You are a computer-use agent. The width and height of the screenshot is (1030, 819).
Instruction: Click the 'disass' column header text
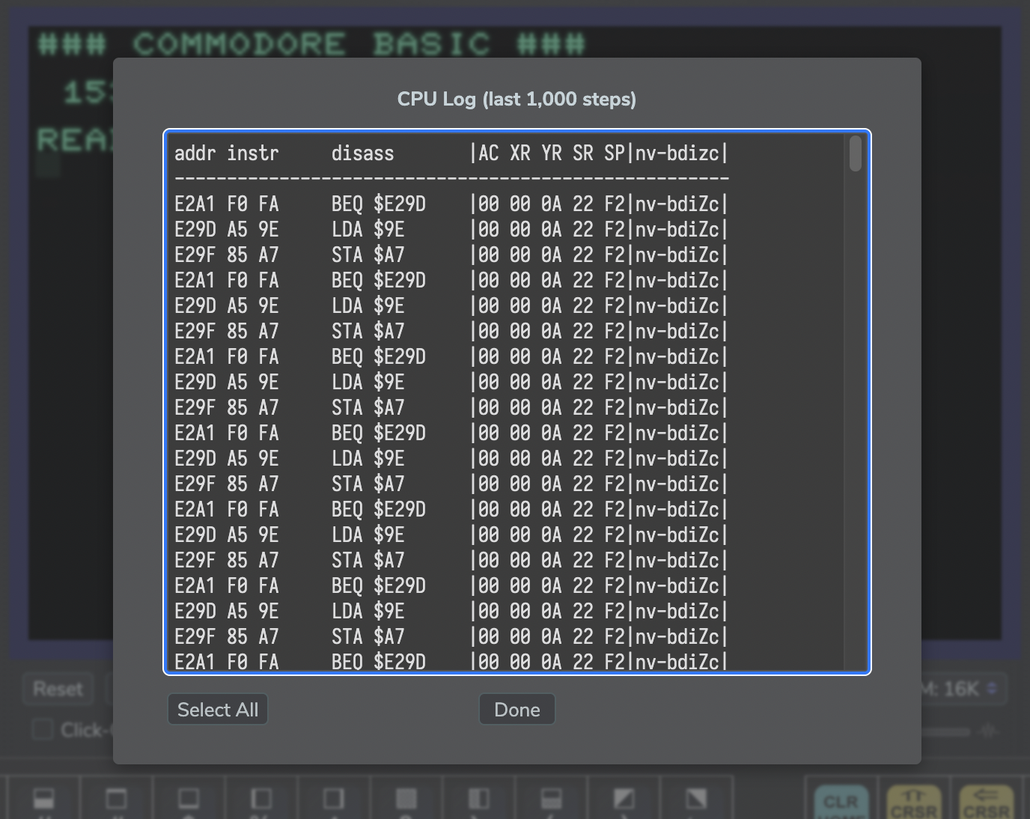click(363, 153)
